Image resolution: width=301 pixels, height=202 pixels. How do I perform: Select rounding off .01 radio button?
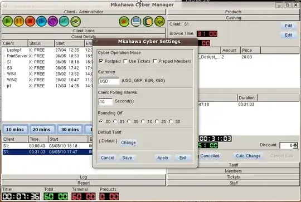115,121
